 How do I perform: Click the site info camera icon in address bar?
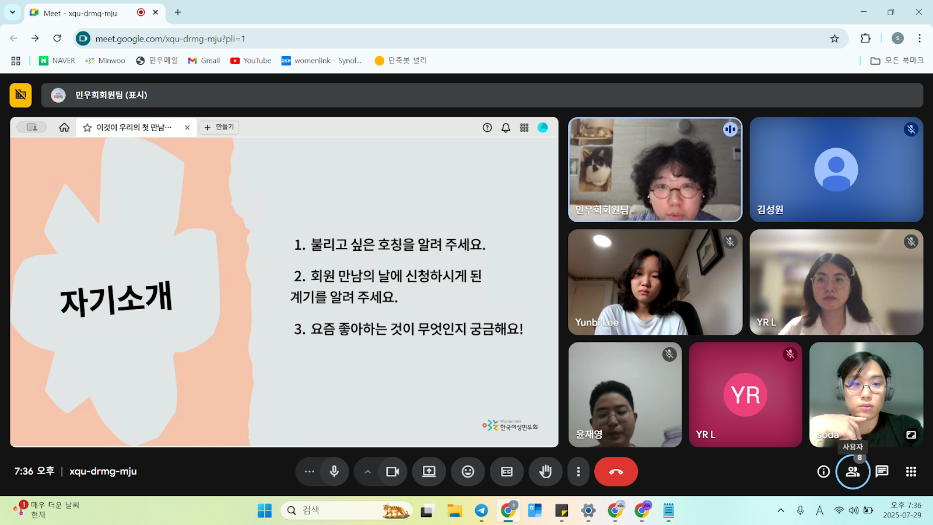pos(83,38)
